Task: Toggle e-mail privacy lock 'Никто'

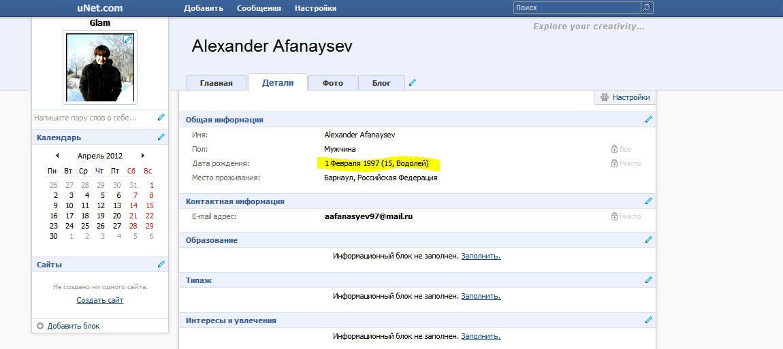Action: tap(626, 216)
